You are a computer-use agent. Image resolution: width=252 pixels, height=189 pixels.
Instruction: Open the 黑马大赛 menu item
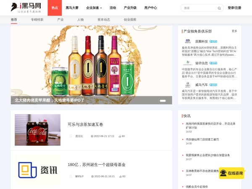(72, 8)
